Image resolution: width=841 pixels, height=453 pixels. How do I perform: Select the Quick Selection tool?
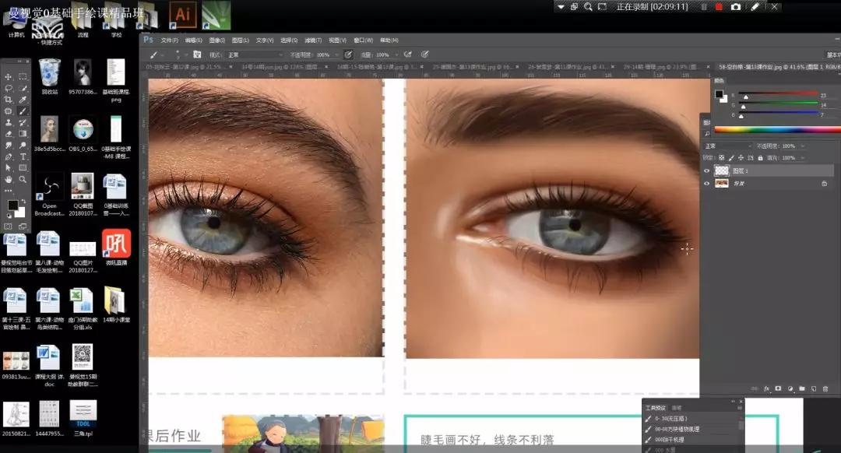click(x=23, y=88)
